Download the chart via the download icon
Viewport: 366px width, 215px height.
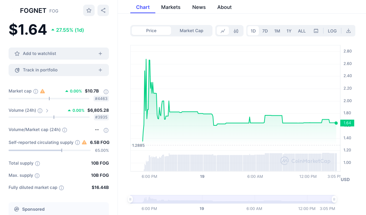[349, 31]
